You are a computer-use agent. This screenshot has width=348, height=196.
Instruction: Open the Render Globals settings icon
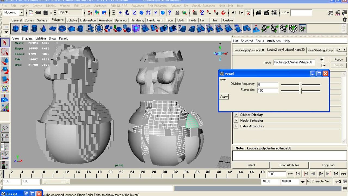[274, 13]
